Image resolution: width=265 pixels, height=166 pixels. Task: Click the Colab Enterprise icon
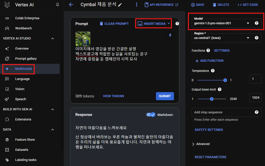point(7,18)
